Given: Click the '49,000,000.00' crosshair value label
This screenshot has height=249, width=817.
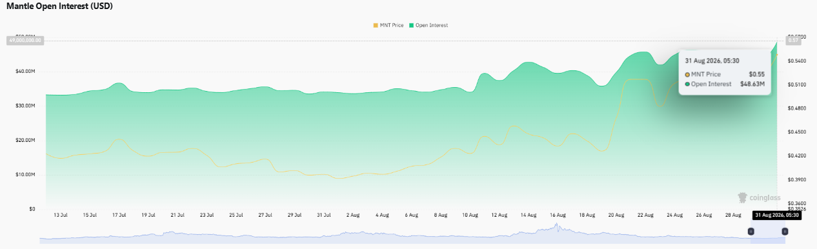Looking at the screenshot, I should 25,40.
